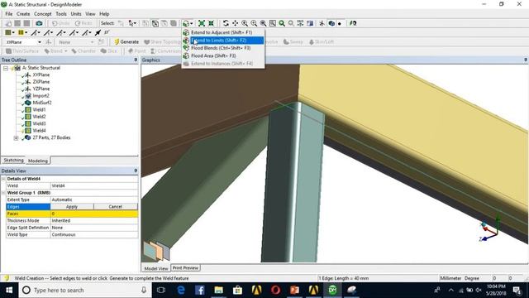Click the Chamfer tool
The height and width of the screenshot is (298, 529).
[83, 51]
